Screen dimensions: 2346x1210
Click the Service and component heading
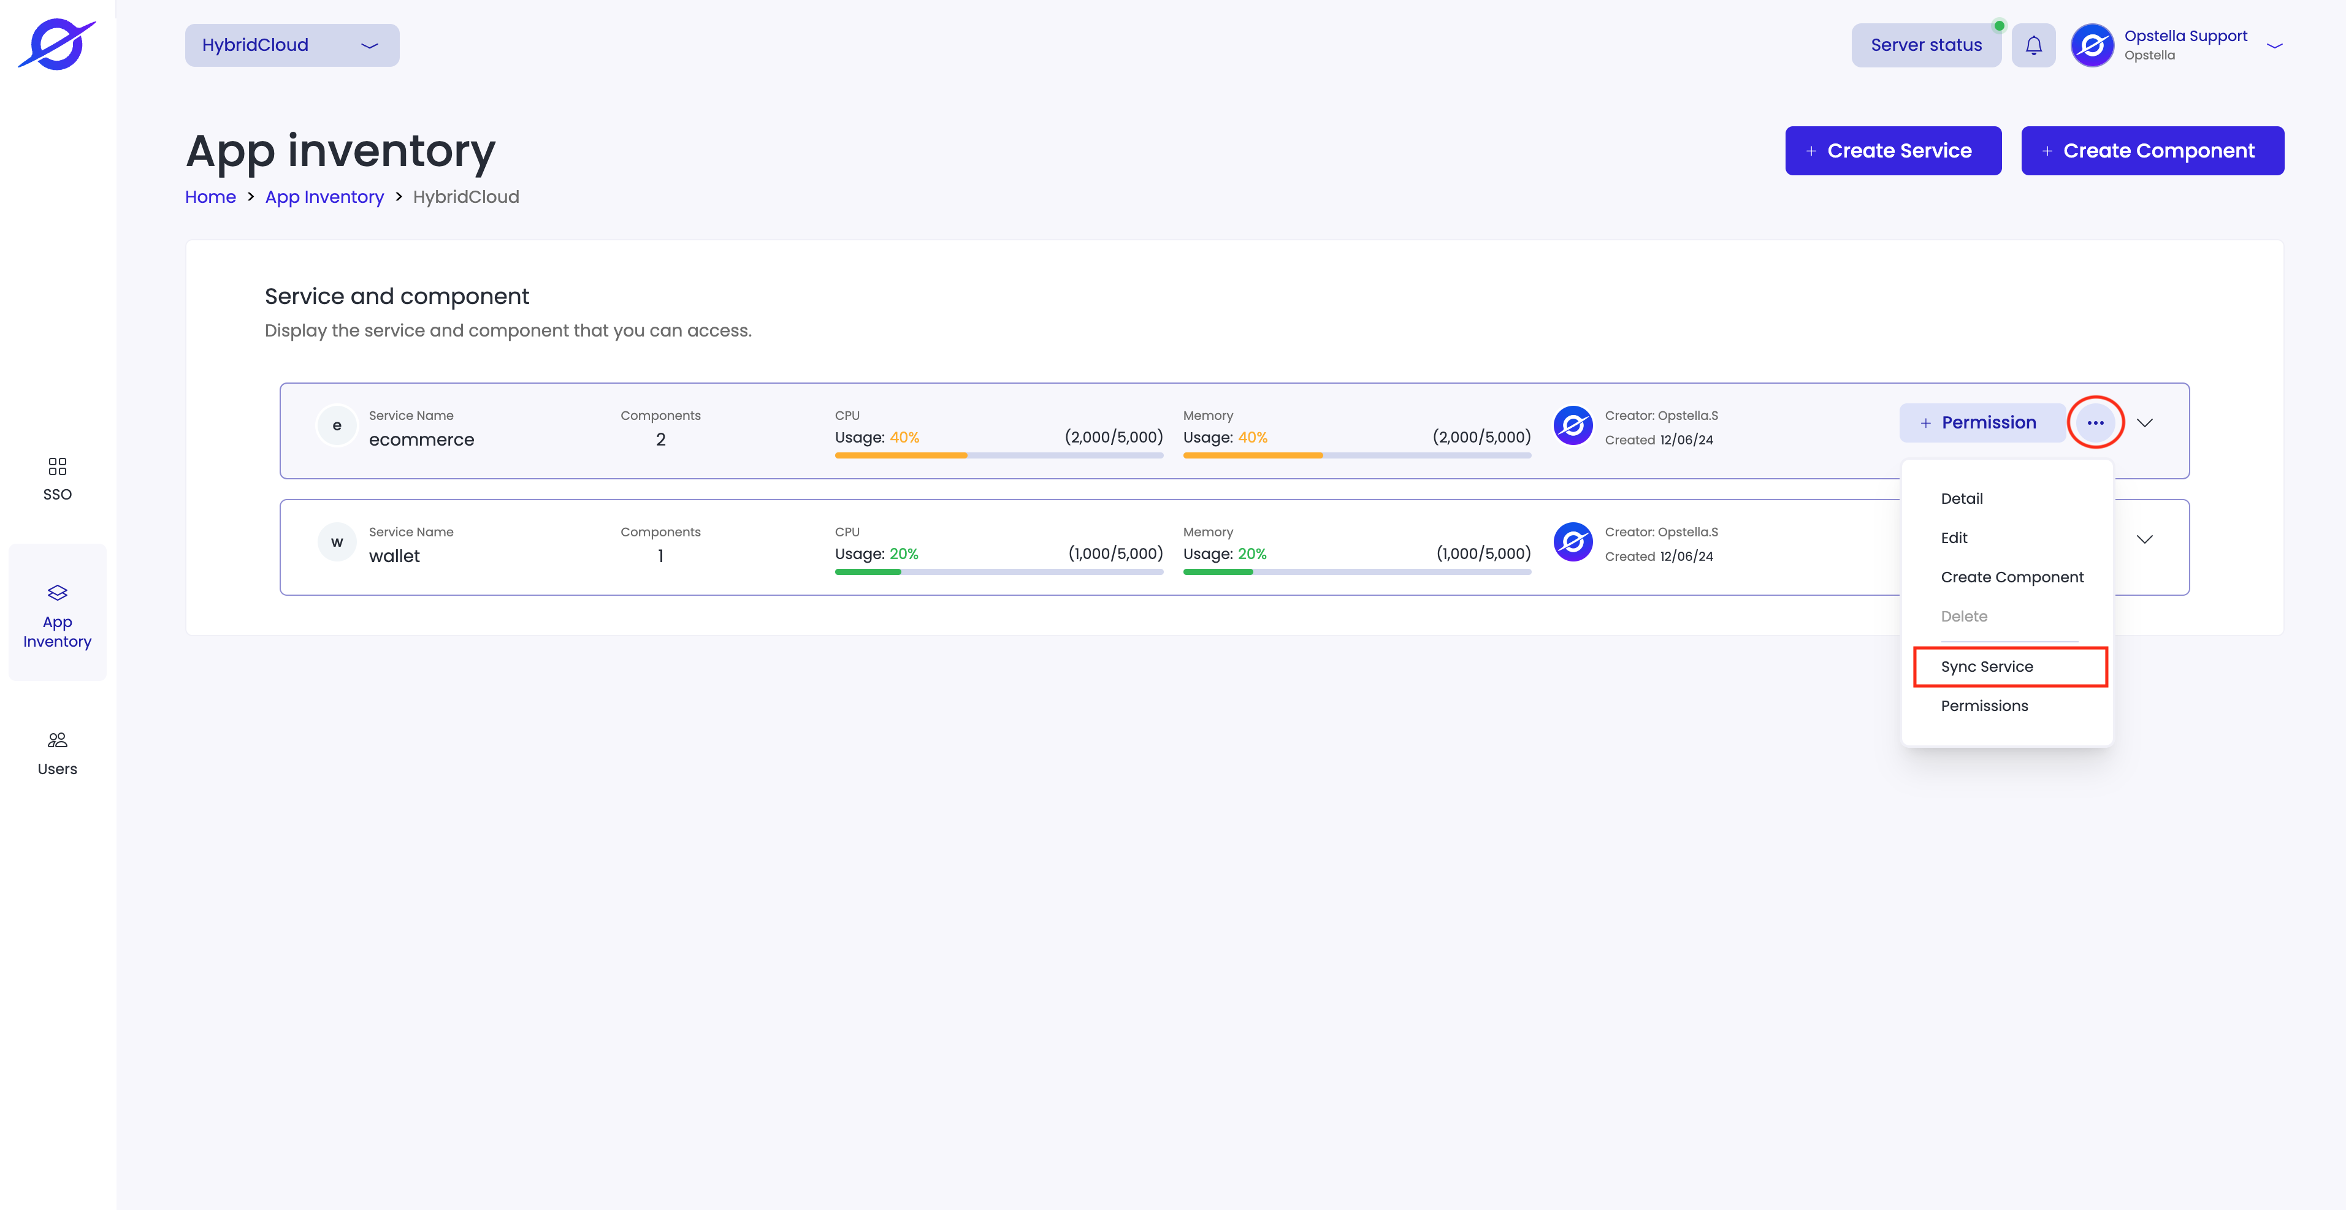click(396, 296)
